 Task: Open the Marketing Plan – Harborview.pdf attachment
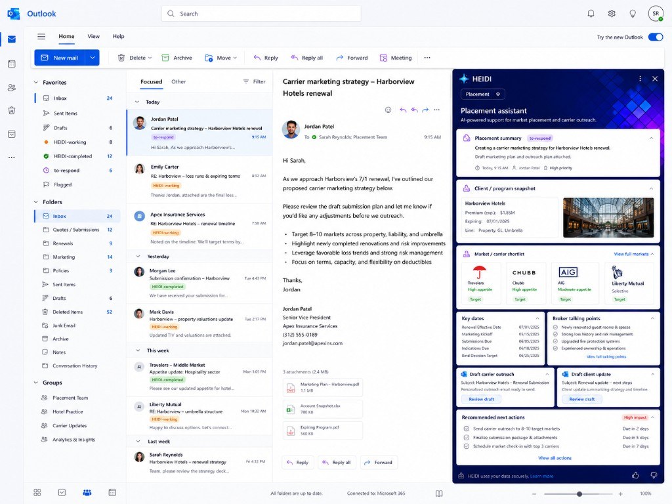pos(323,387)
